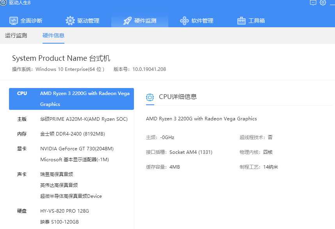335x229 pixels.
Task: Select the 瑞昱高保真音频 sound card entry
Action: (57, 174)
